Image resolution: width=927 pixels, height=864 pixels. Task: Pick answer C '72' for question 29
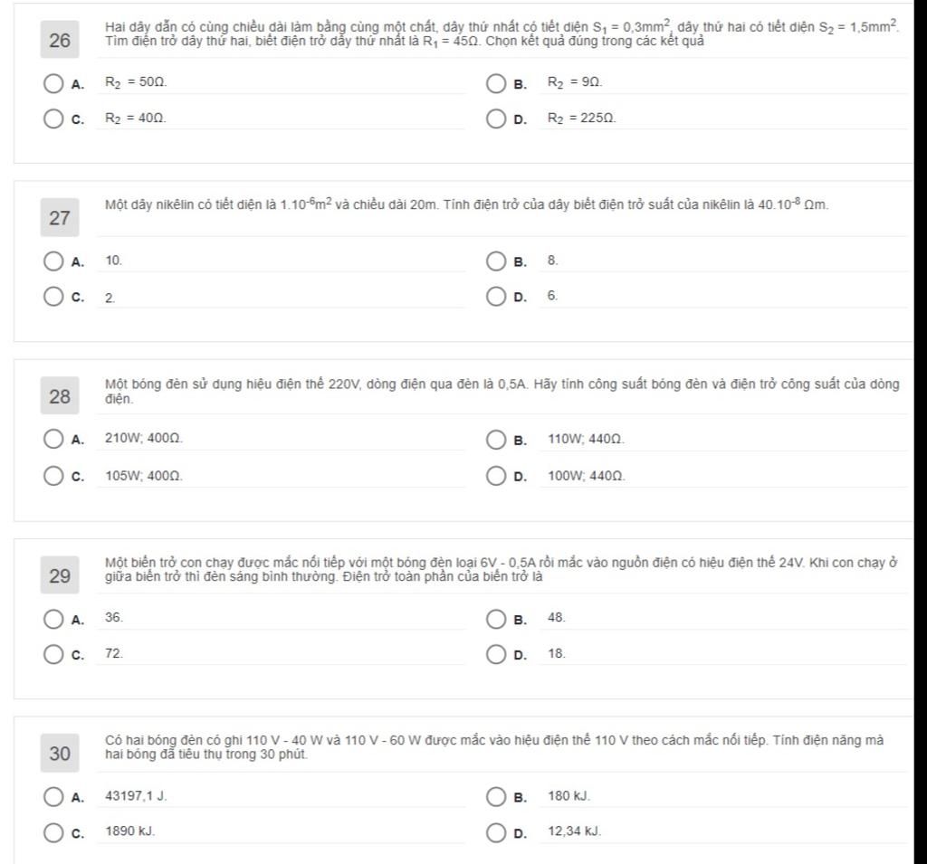point(54,654)
